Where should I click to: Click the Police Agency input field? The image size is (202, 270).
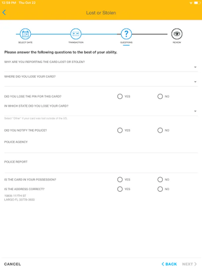click(101, 148)
